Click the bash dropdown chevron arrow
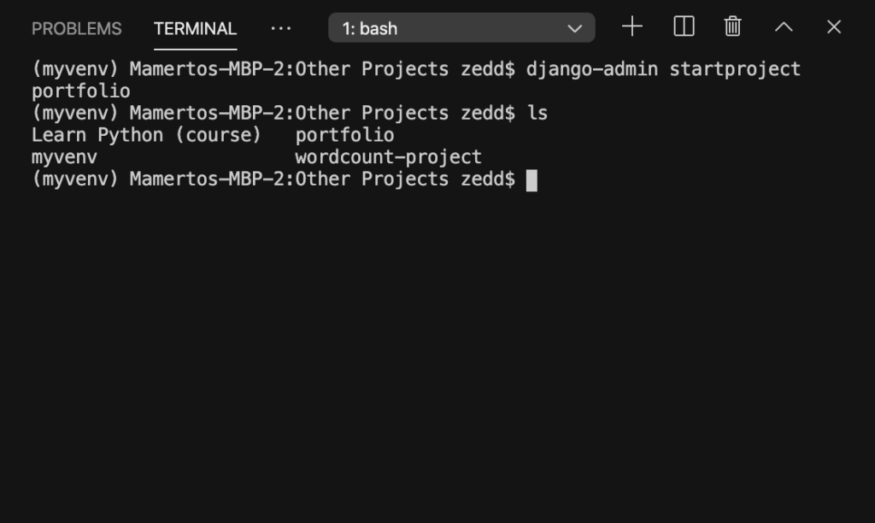Screen dimensions: 875x523 click(x=574, y=28)
